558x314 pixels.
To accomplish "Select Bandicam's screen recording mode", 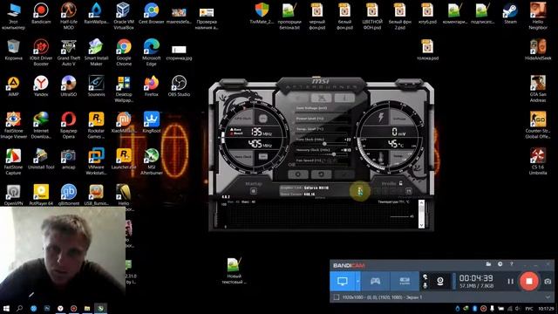I will click(343, 281).
